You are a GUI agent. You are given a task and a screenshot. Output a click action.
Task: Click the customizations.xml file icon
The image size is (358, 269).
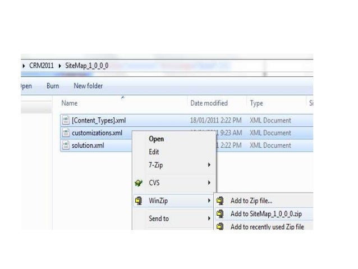pyautogui.click(x=66, y=133)
